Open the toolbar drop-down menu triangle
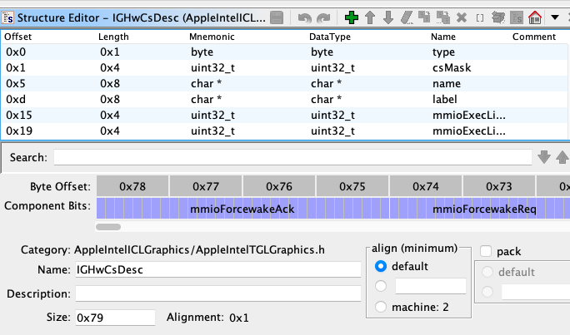The image size is (570, 335). point(555,17)
